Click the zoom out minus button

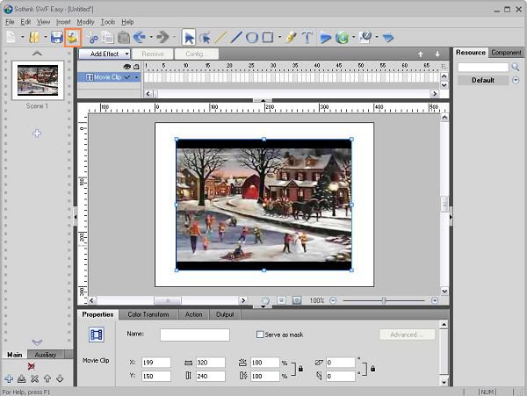(333, 300)
